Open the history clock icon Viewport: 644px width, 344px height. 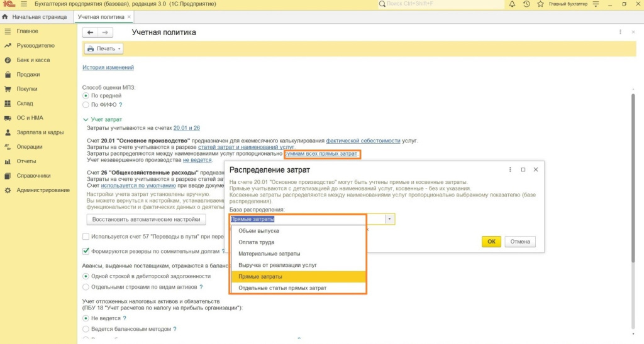tap(526, 4)
